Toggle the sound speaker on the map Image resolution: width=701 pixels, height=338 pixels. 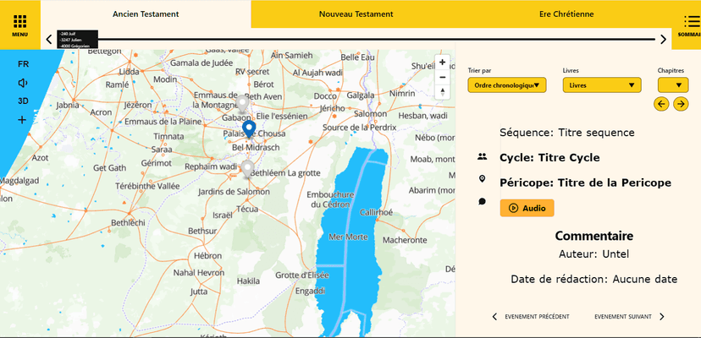(x=23, y=83)
